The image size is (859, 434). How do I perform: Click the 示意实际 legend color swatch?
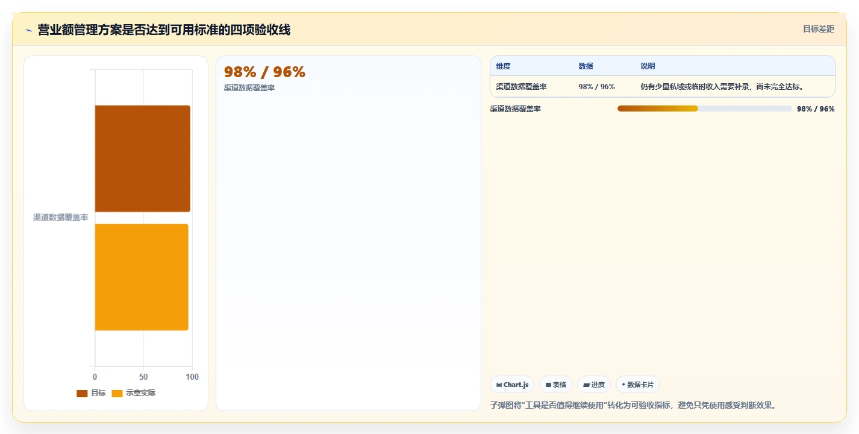tap(117, 394)
